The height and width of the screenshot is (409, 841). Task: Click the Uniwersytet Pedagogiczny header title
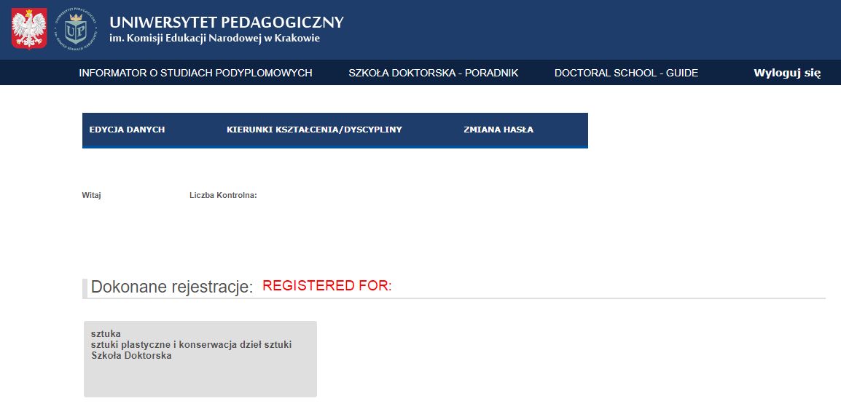(x=226, y=23)
